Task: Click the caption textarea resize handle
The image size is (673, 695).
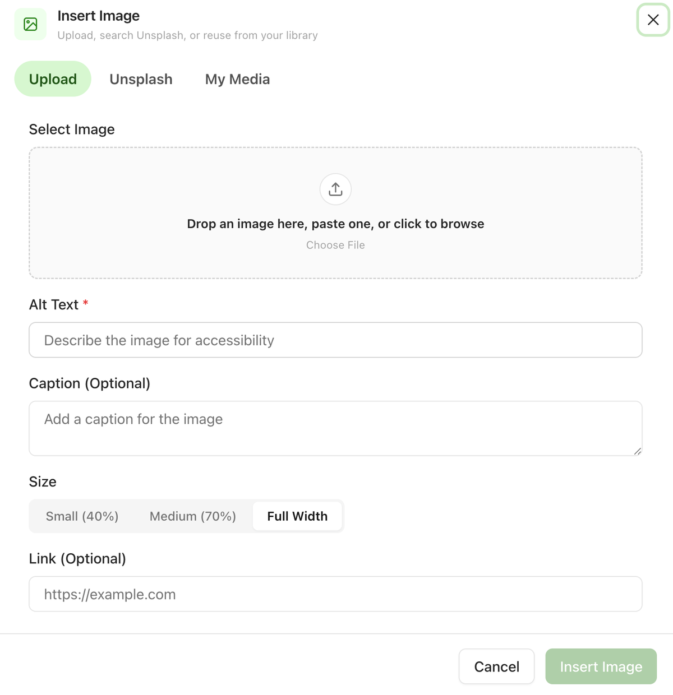Action: pos(638,451)
